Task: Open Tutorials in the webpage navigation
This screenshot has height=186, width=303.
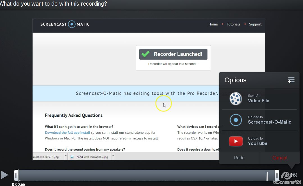Action: (x=233, y=24)
